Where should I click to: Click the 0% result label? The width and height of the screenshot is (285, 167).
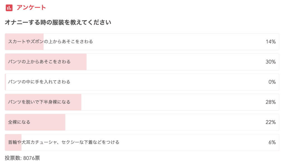272,82
